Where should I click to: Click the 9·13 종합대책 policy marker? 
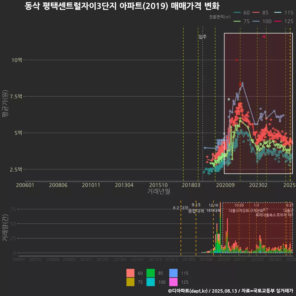click(x=196, y=208)
